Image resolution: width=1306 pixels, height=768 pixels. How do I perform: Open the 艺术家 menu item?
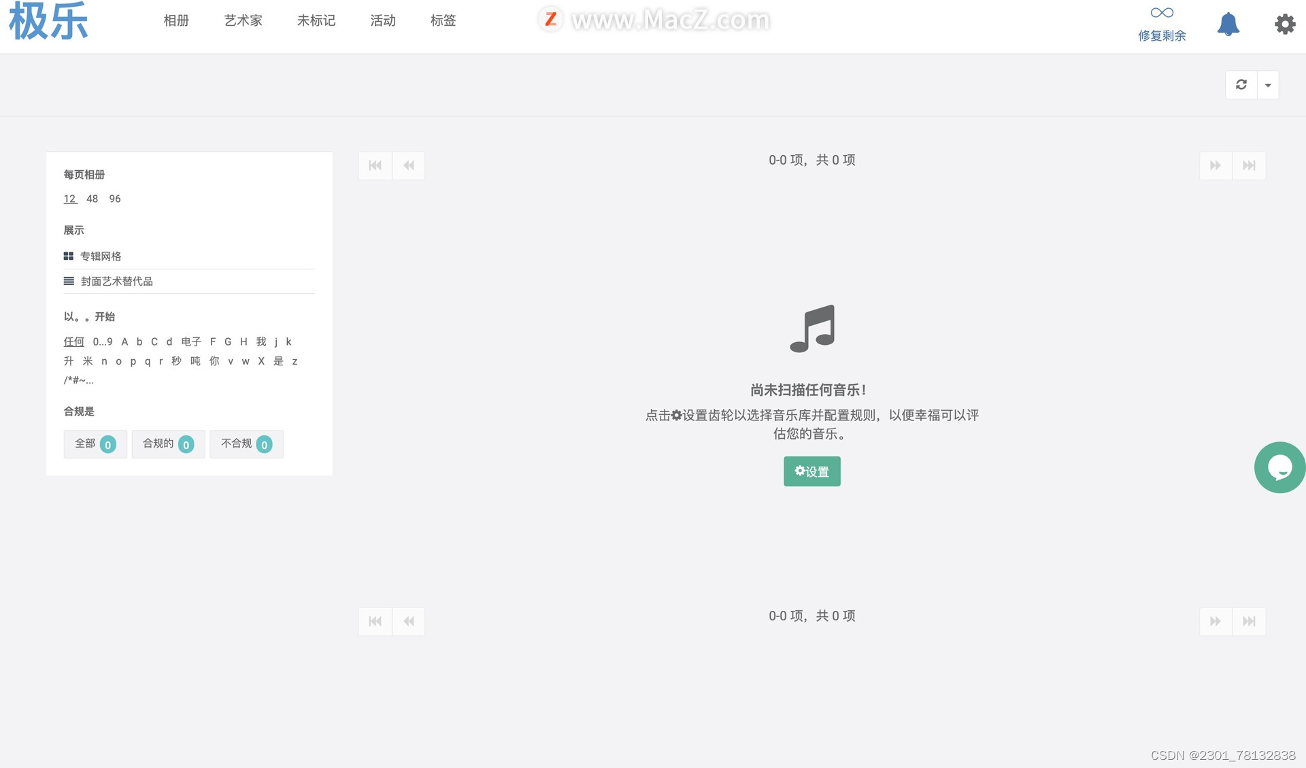[x=243, y=21]
